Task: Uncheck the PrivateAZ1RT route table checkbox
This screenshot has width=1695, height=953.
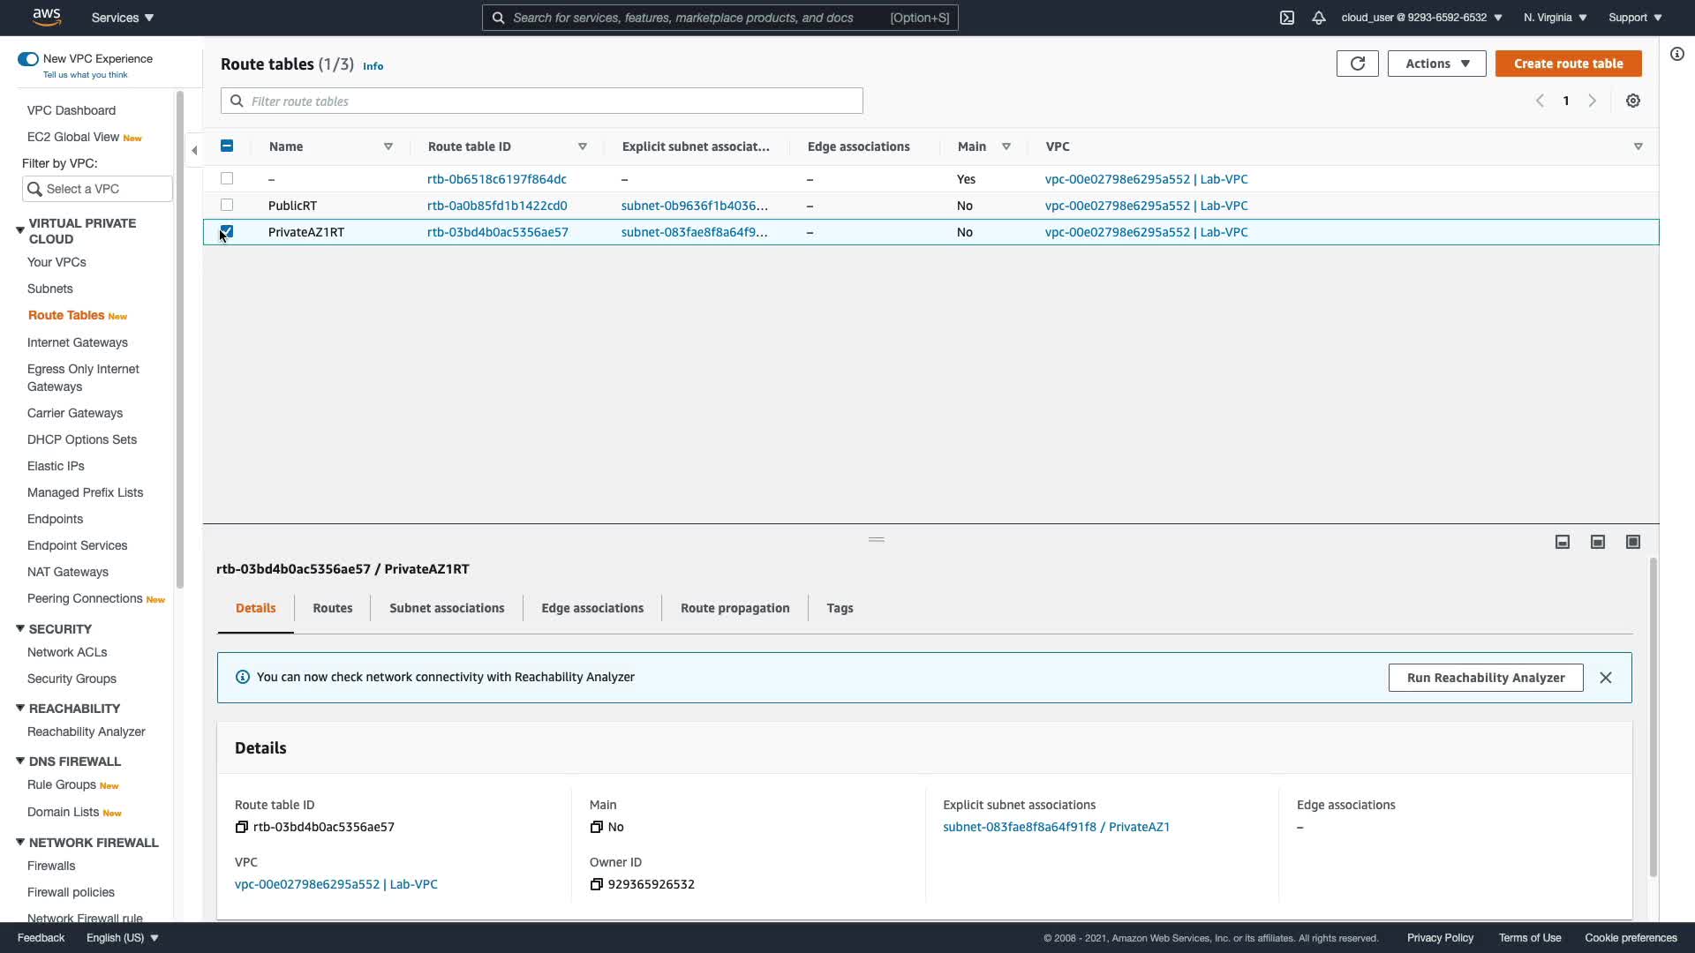Action: pos(227,231)
